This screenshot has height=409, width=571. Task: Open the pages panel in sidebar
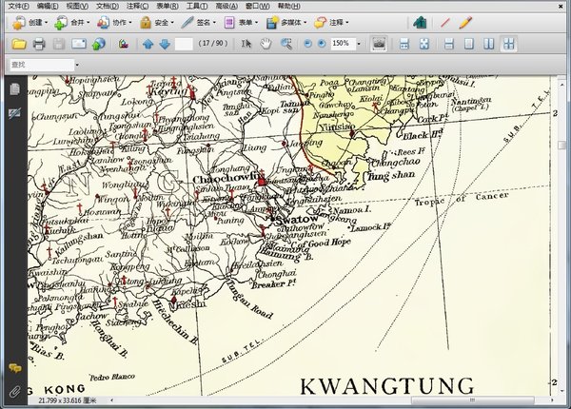[15, 88]
